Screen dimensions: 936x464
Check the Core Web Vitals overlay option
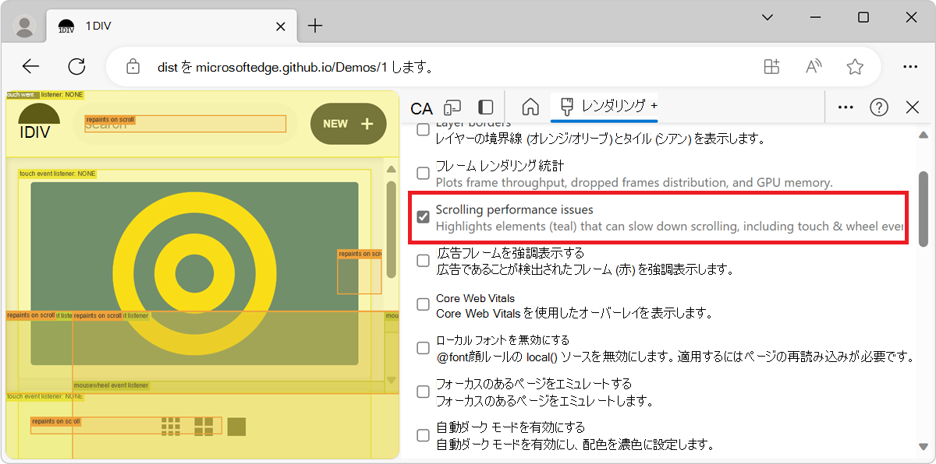tap(423, 304)
